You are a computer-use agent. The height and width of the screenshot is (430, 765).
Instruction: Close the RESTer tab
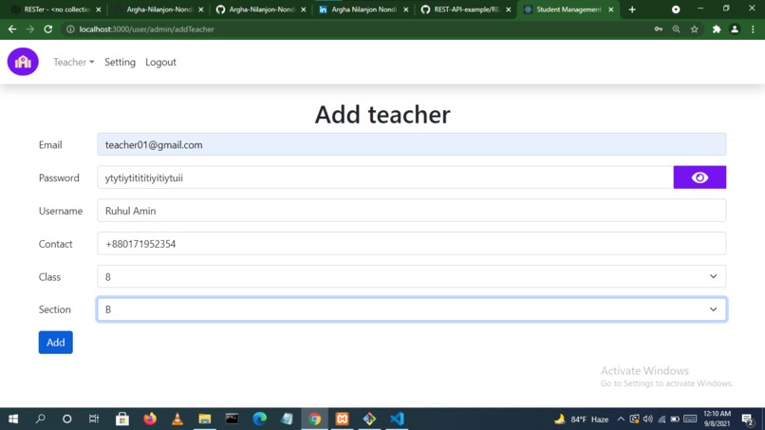tap(99, 9)
